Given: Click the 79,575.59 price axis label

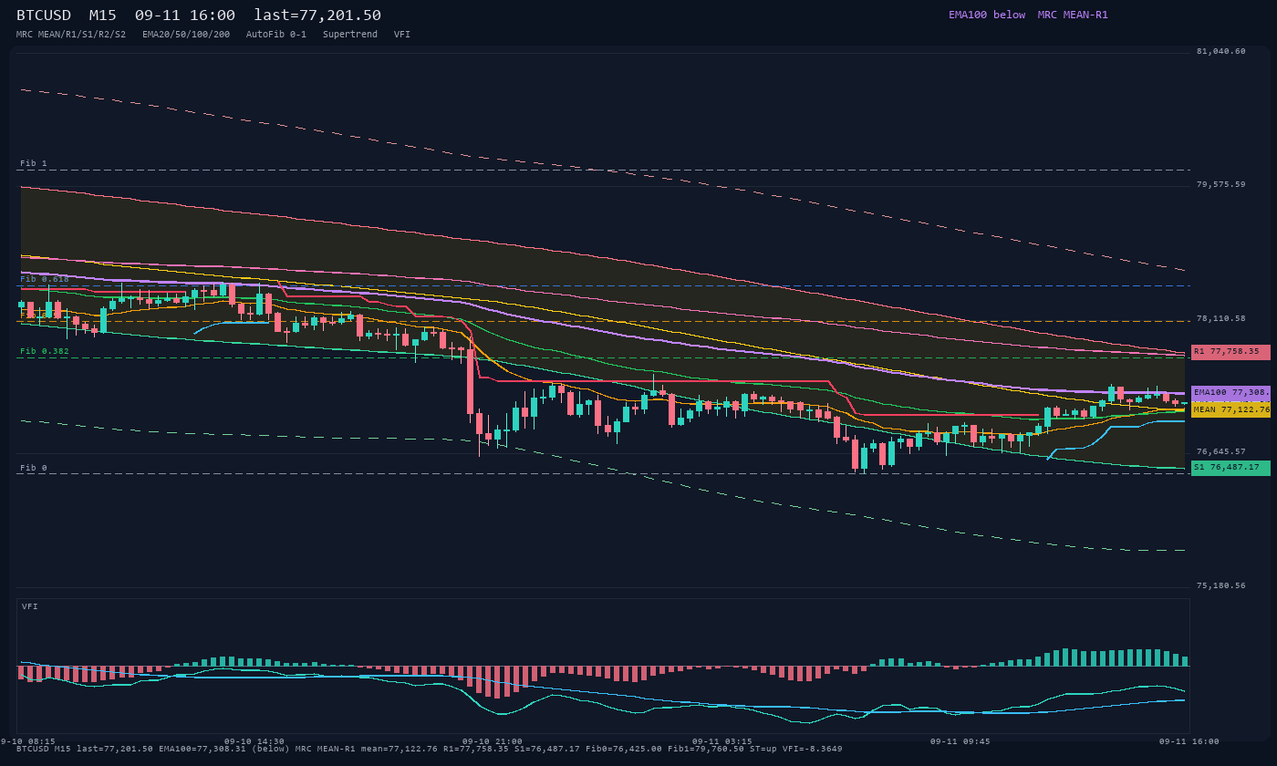Looking at the screenshot, I should coord(1221,184).
